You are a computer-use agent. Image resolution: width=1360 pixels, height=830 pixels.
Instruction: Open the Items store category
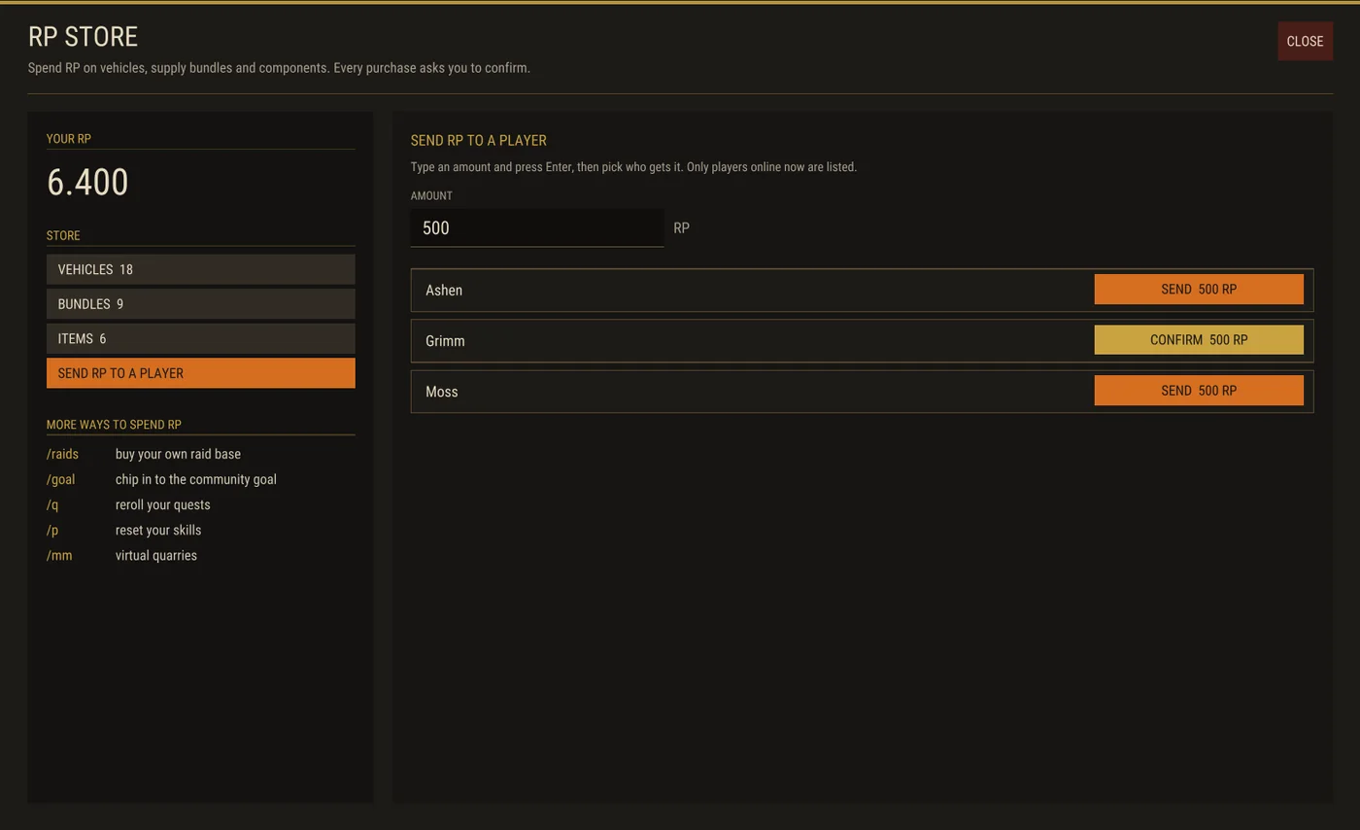[x=200, y=339]
